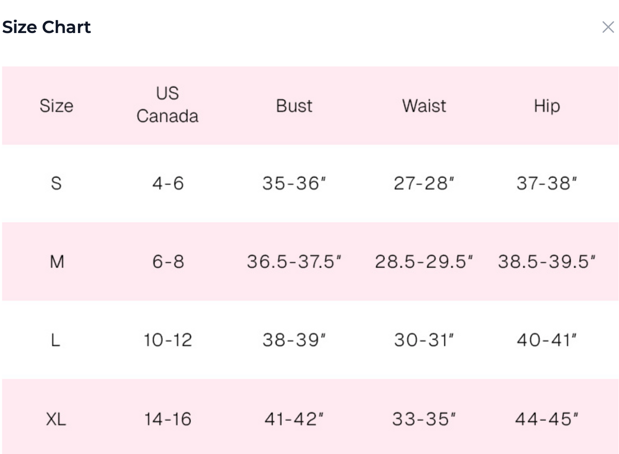The height and width of the screenshot is (454, 619).
Task: Click the US Canada column header
Action: click(167, 105)
